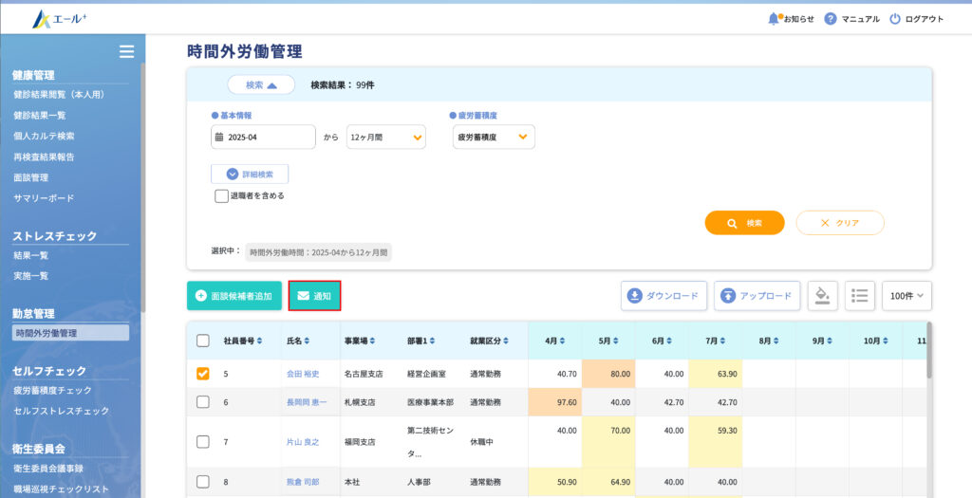
Task: Click the ダウンロード button
Action: click(664, 296)
